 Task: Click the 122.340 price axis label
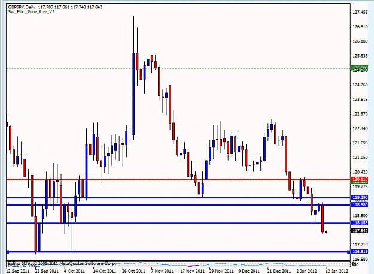360,129
